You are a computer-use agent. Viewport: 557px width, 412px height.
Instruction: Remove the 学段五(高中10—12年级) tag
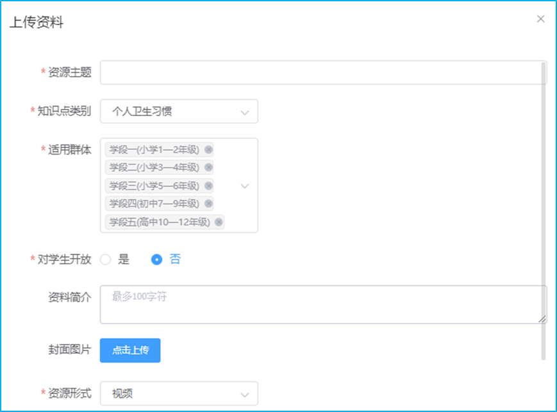pyautogui.click(x=219, y=222)
